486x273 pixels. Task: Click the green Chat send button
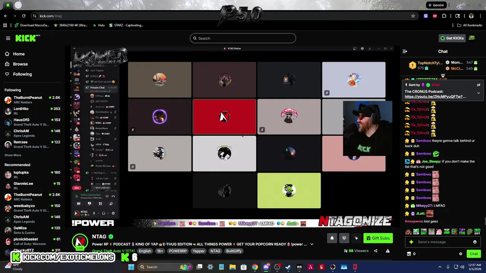coord(473,254)
